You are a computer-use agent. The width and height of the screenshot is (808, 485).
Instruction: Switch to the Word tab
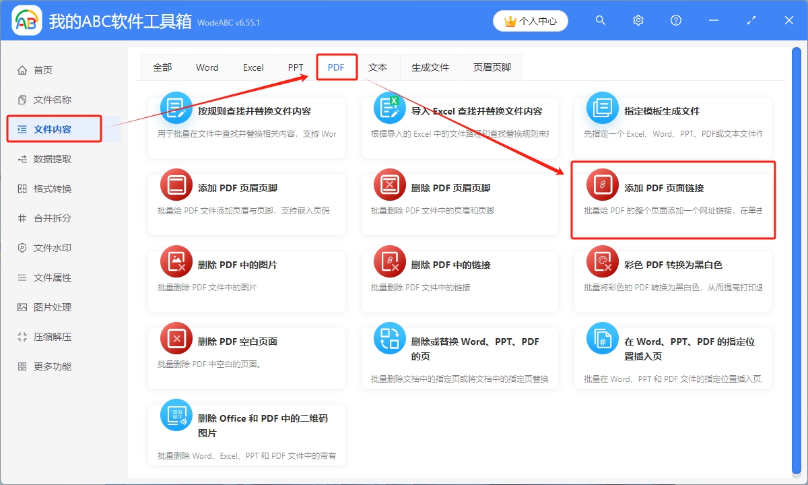pos(207,67)
